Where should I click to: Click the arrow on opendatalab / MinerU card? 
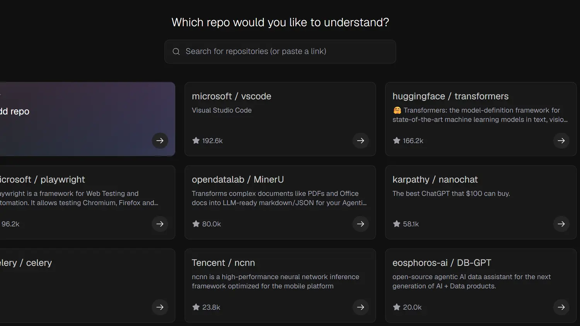360,224
